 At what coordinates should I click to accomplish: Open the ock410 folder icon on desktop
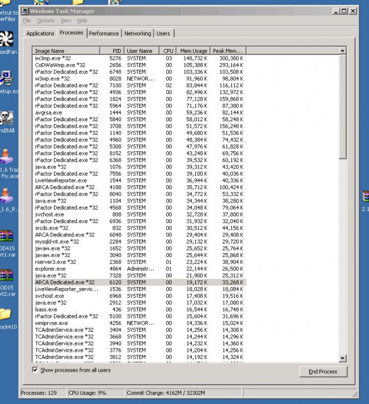click(x=6, y=314)
